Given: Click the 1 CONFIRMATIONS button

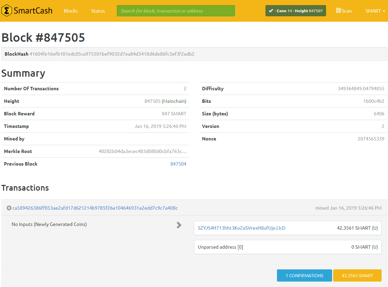Looking at the screenshot, I should (x=304, y=275).
